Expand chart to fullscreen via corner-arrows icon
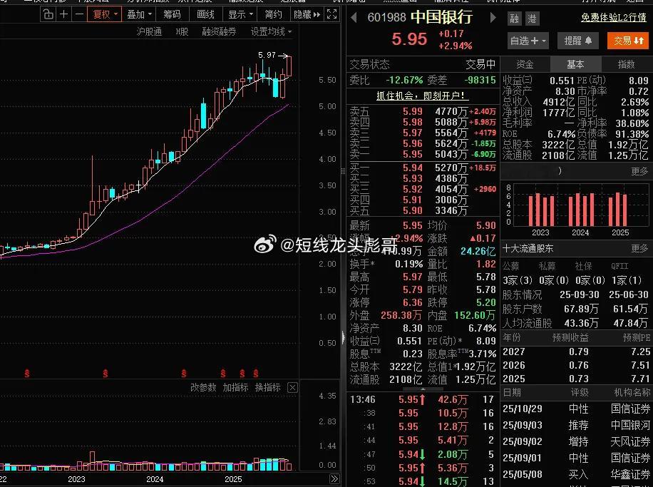The height and width of the screenshot is (487, 653). (331, 14)
